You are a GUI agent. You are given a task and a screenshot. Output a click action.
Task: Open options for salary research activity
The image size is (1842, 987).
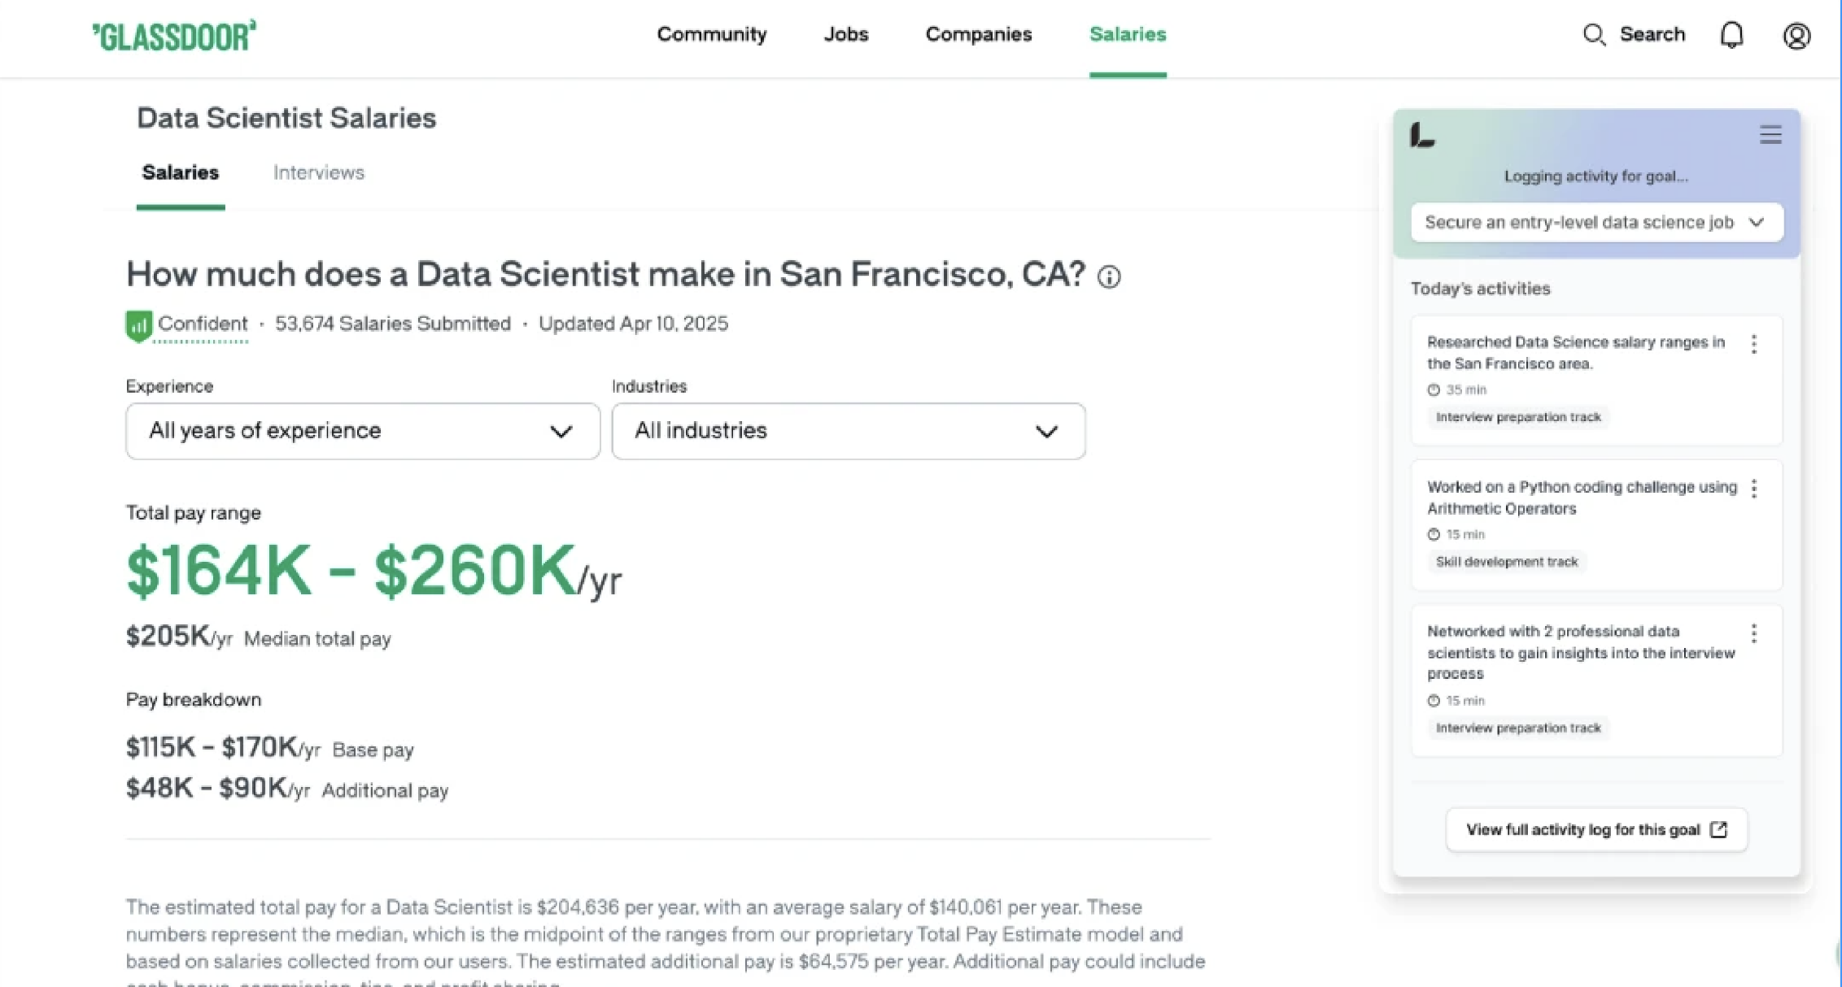tap(1754, 344)
